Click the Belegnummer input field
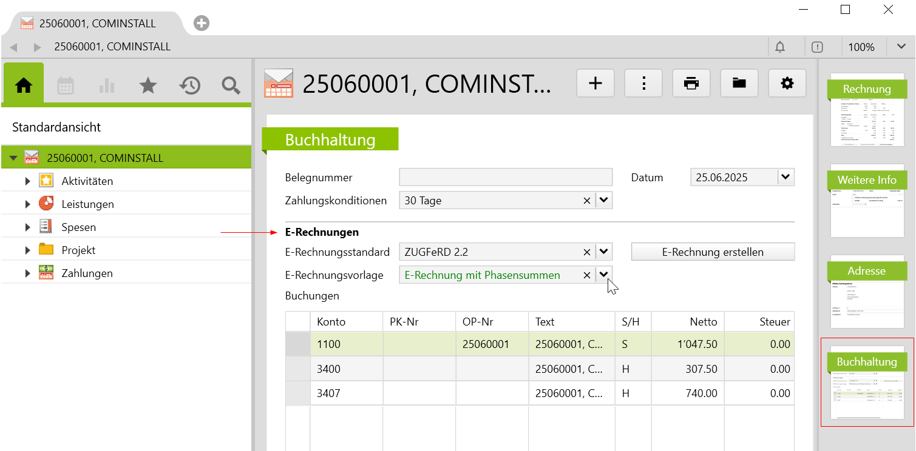Viewport: 916px width, 451px height. click(x=505, y=177)
